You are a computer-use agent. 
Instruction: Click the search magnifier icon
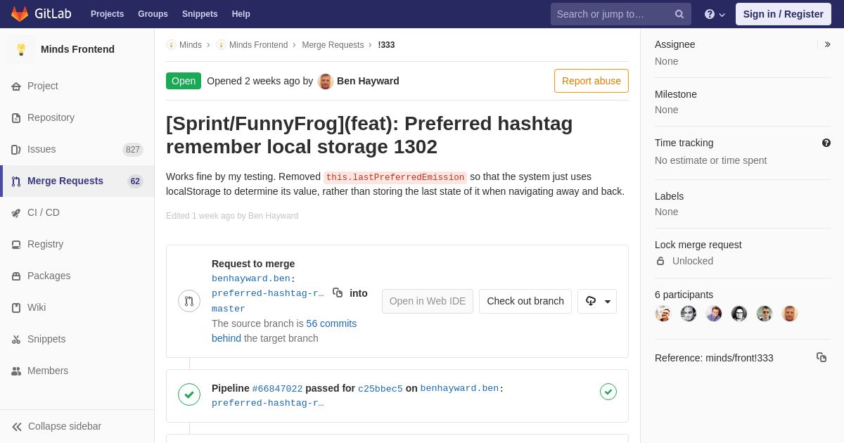click(679, 14)
